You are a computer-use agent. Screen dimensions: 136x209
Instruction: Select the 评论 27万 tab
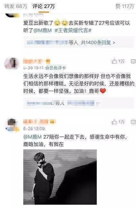[44, 6]
